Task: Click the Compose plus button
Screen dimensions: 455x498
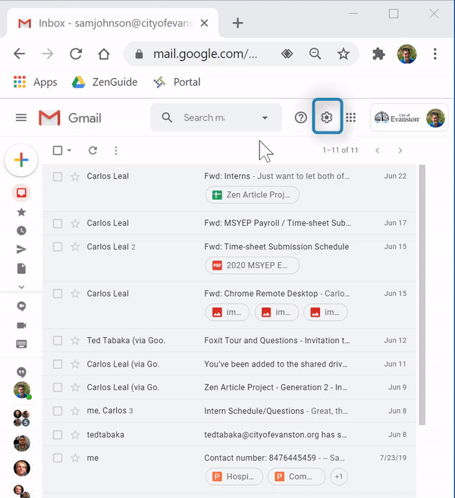Action: coord(21,159)
